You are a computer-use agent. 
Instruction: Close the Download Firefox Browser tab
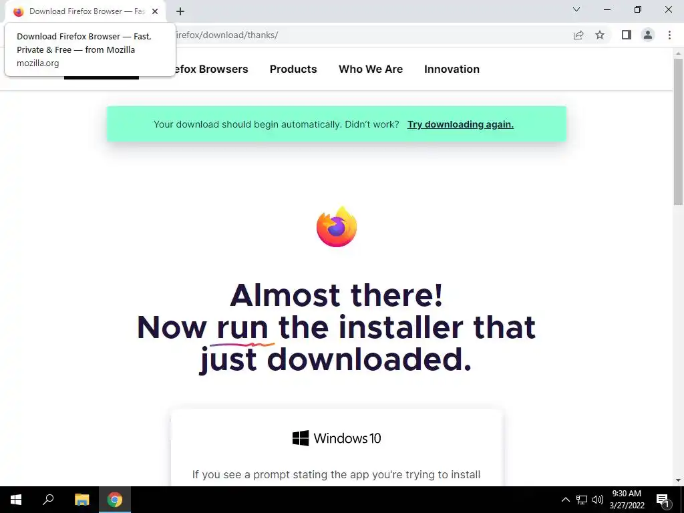[x=155, y=11]
